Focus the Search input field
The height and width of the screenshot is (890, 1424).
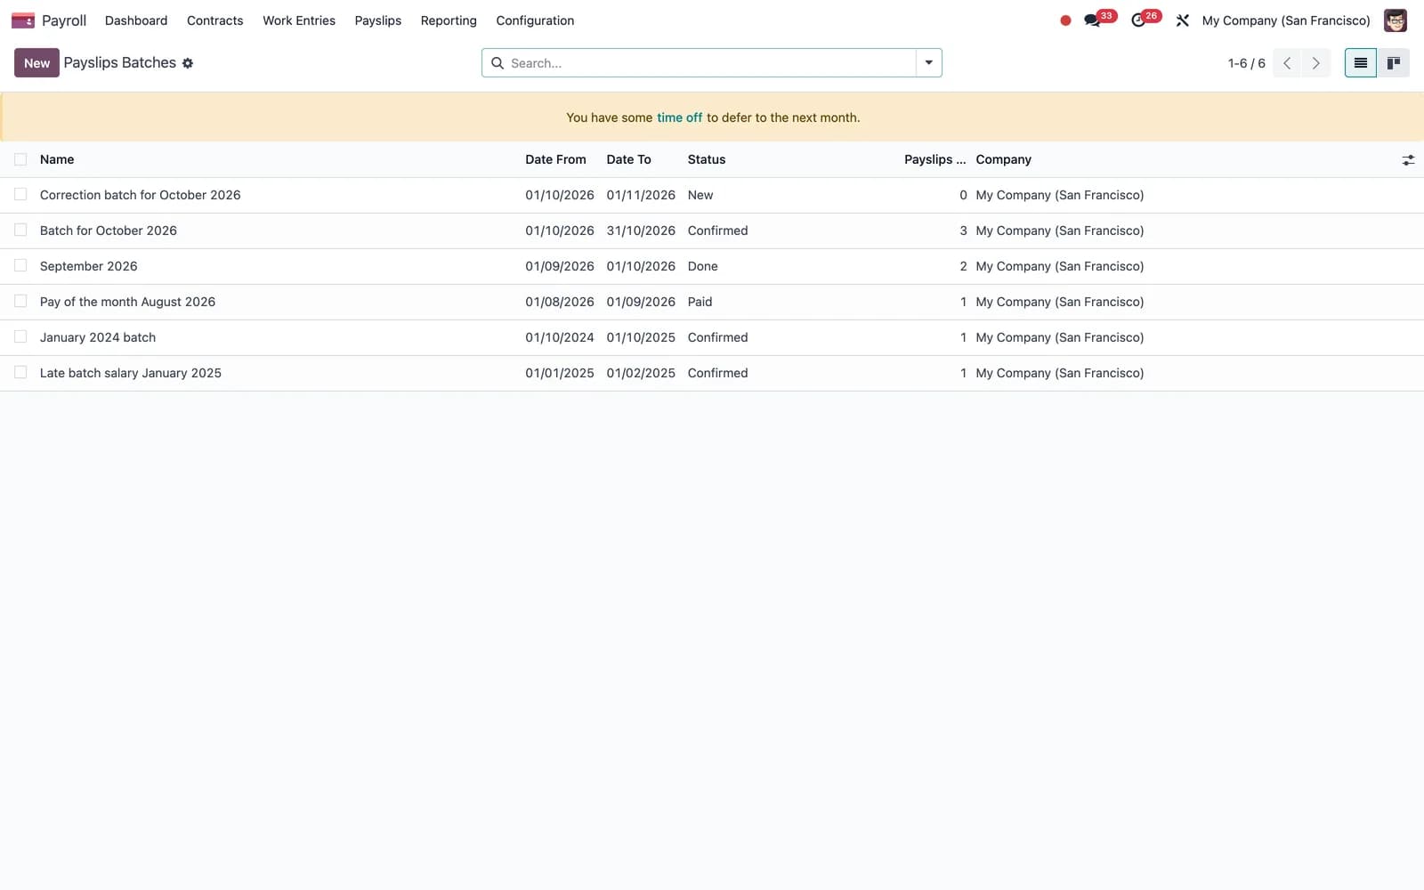tap(710, 63)
